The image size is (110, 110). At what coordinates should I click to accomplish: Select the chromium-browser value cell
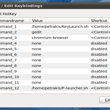tap(50, 38)
